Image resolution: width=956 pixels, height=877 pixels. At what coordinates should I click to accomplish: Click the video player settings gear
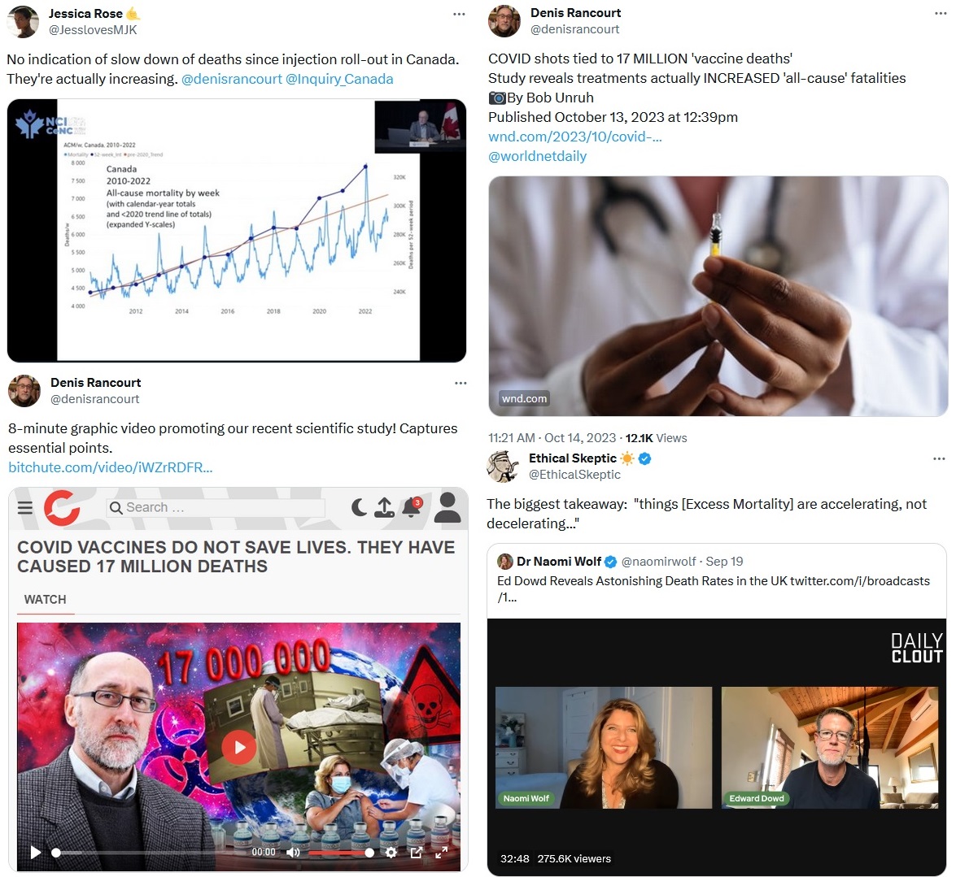[391, 852]
